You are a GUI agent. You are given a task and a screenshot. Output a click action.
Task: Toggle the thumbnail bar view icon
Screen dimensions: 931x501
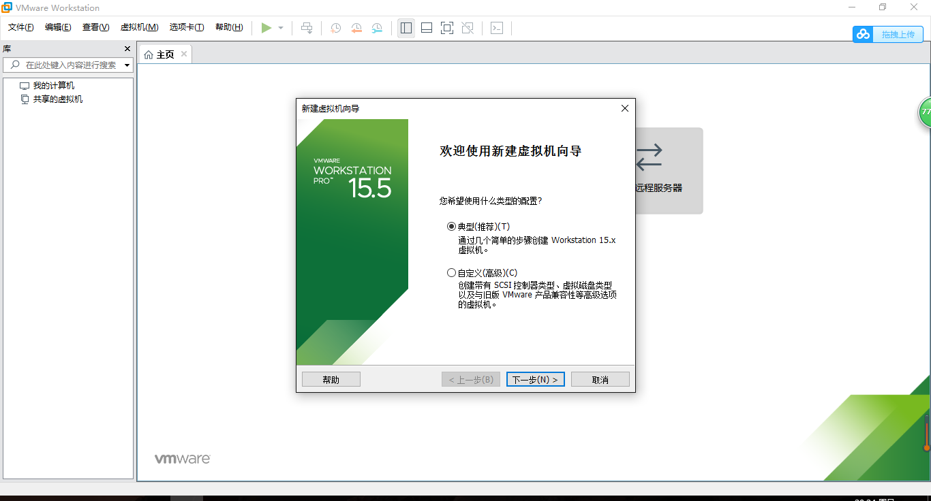point(427,28)
